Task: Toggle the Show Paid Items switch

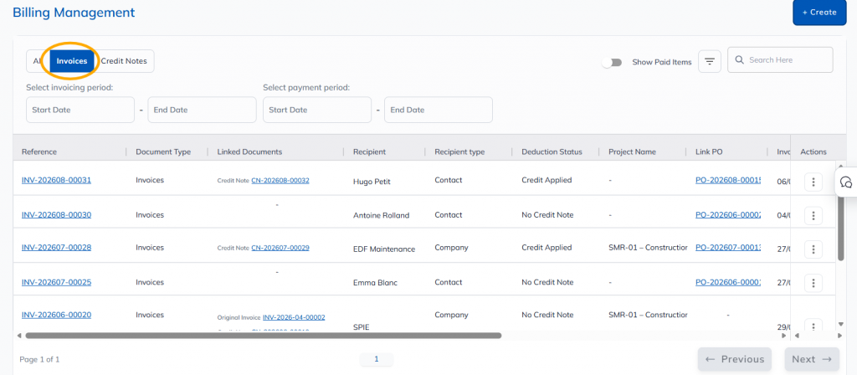Action: click(612, 62)
